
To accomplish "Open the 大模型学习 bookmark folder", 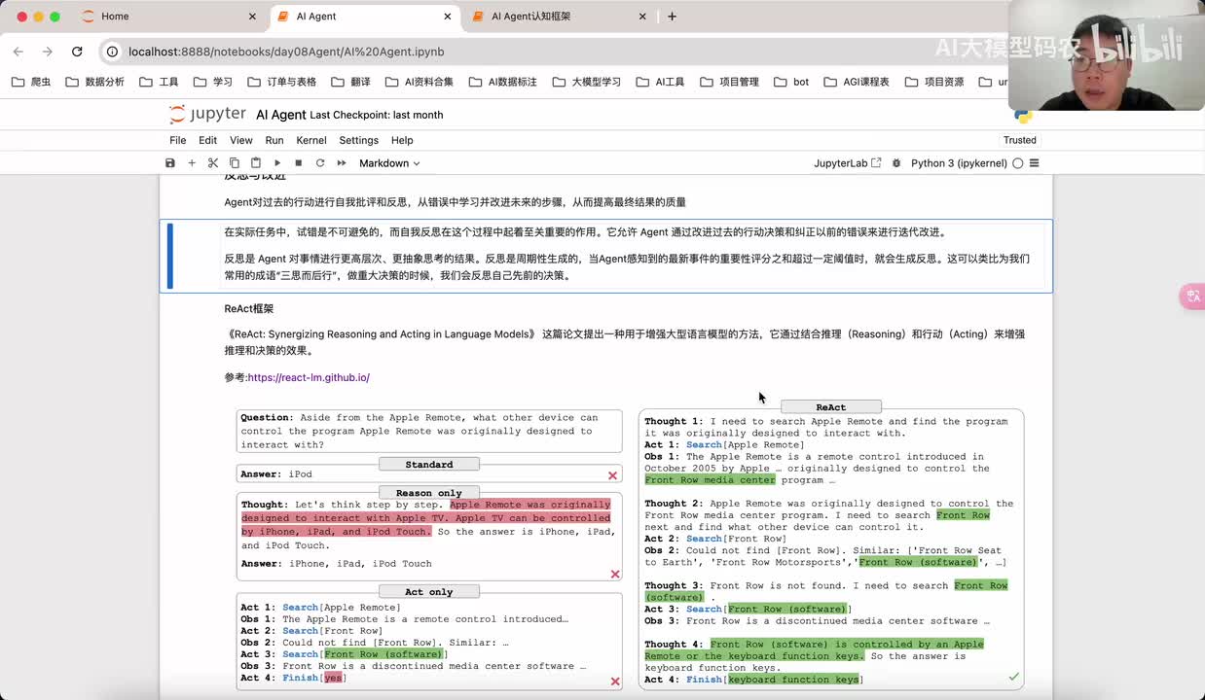I will 586,82.
